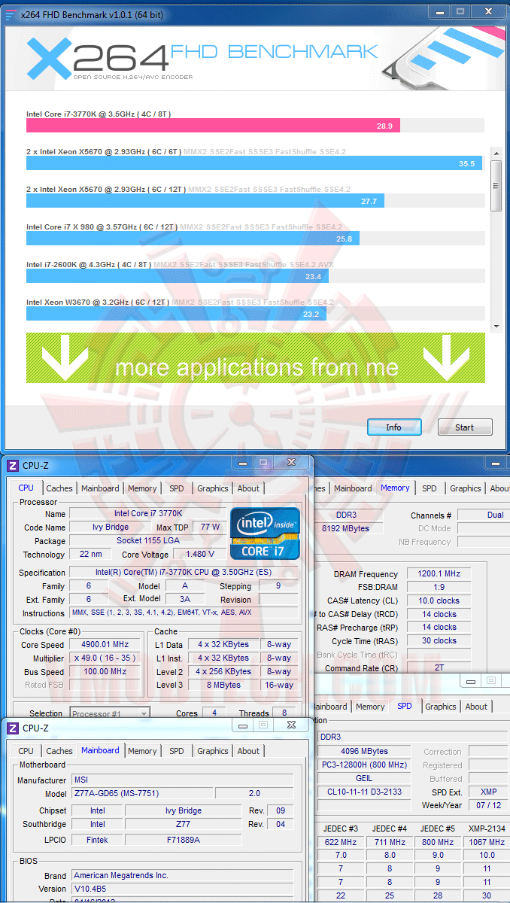Click the 35.5 result bar for Xeon X5670
510x903 pixels.
tap(255, 163)
